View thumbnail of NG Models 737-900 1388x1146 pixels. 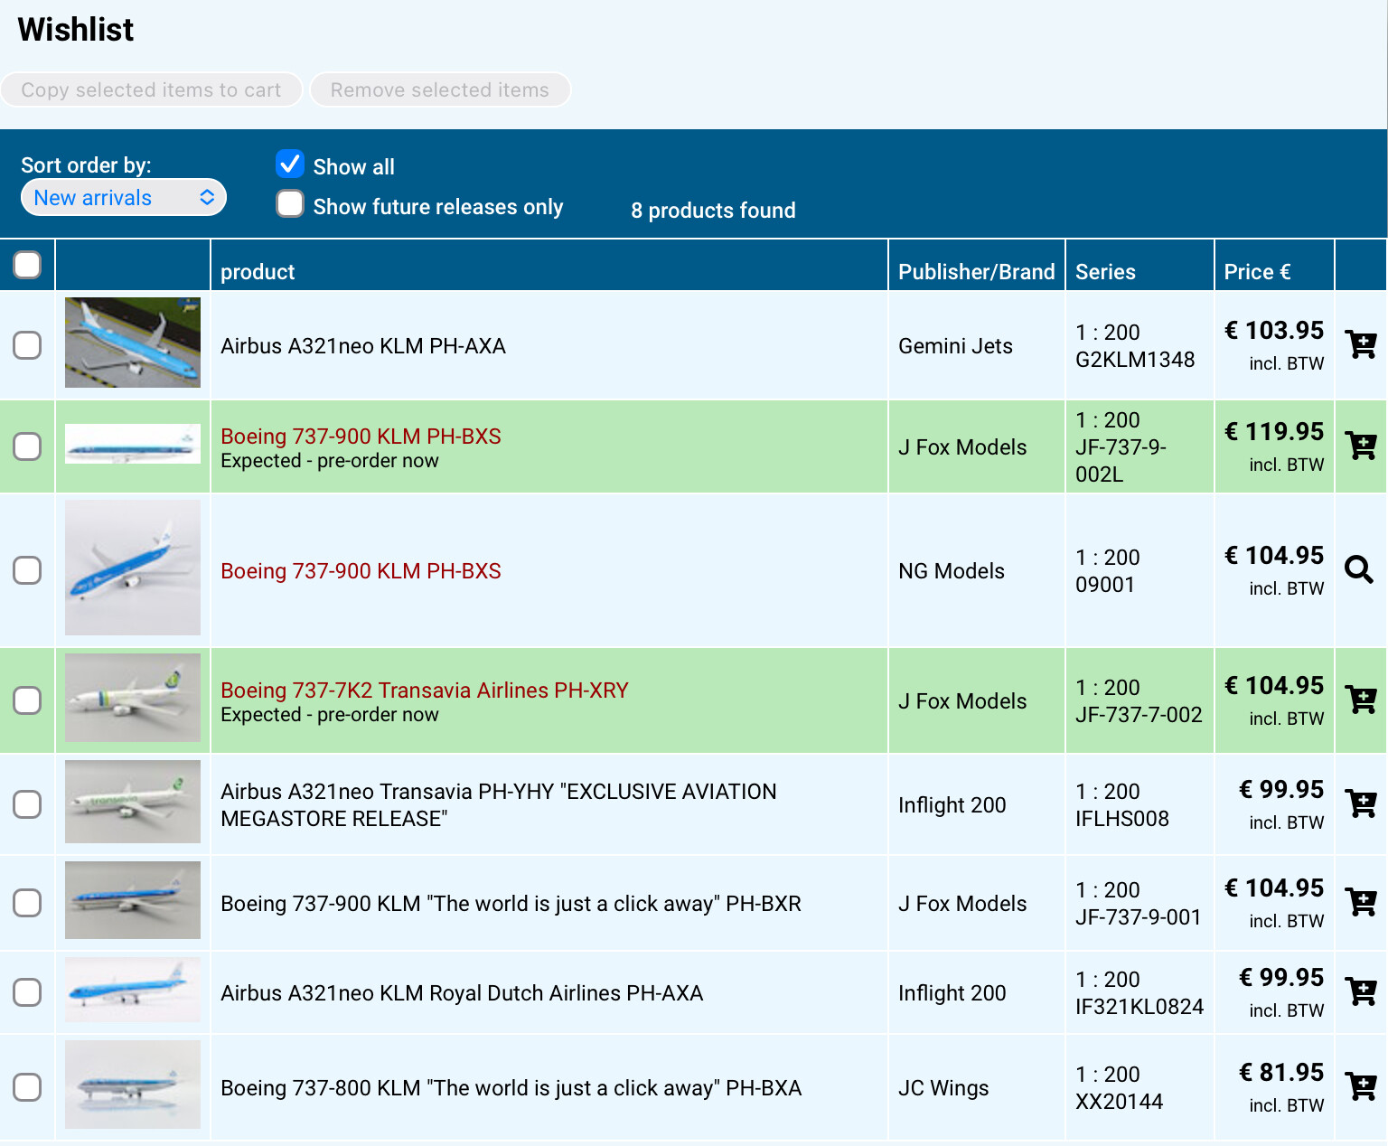coord(133,568)
